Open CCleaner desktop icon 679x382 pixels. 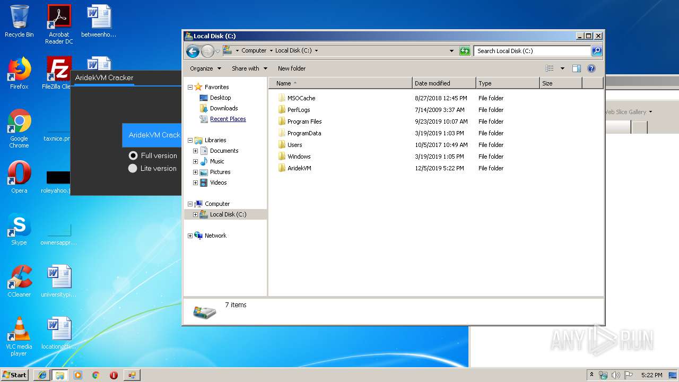pos(19,281)
